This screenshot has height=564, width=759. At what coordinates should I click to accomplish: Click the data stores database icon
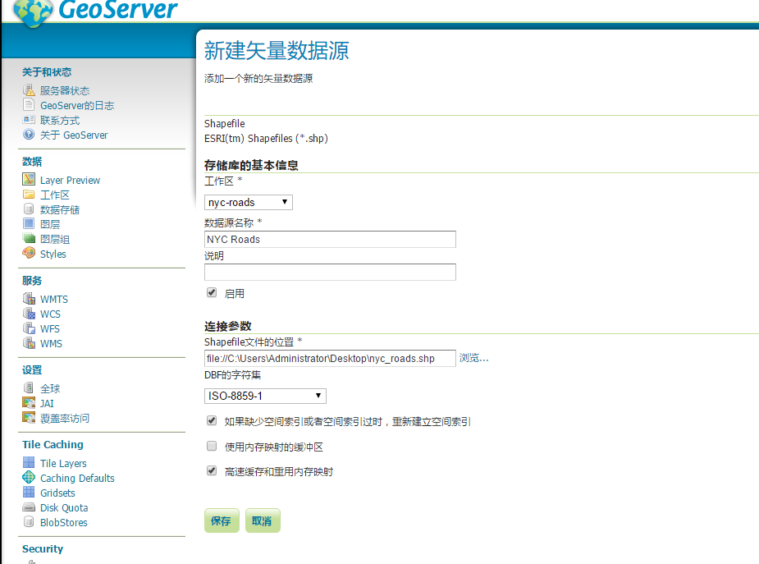(29, 209)
